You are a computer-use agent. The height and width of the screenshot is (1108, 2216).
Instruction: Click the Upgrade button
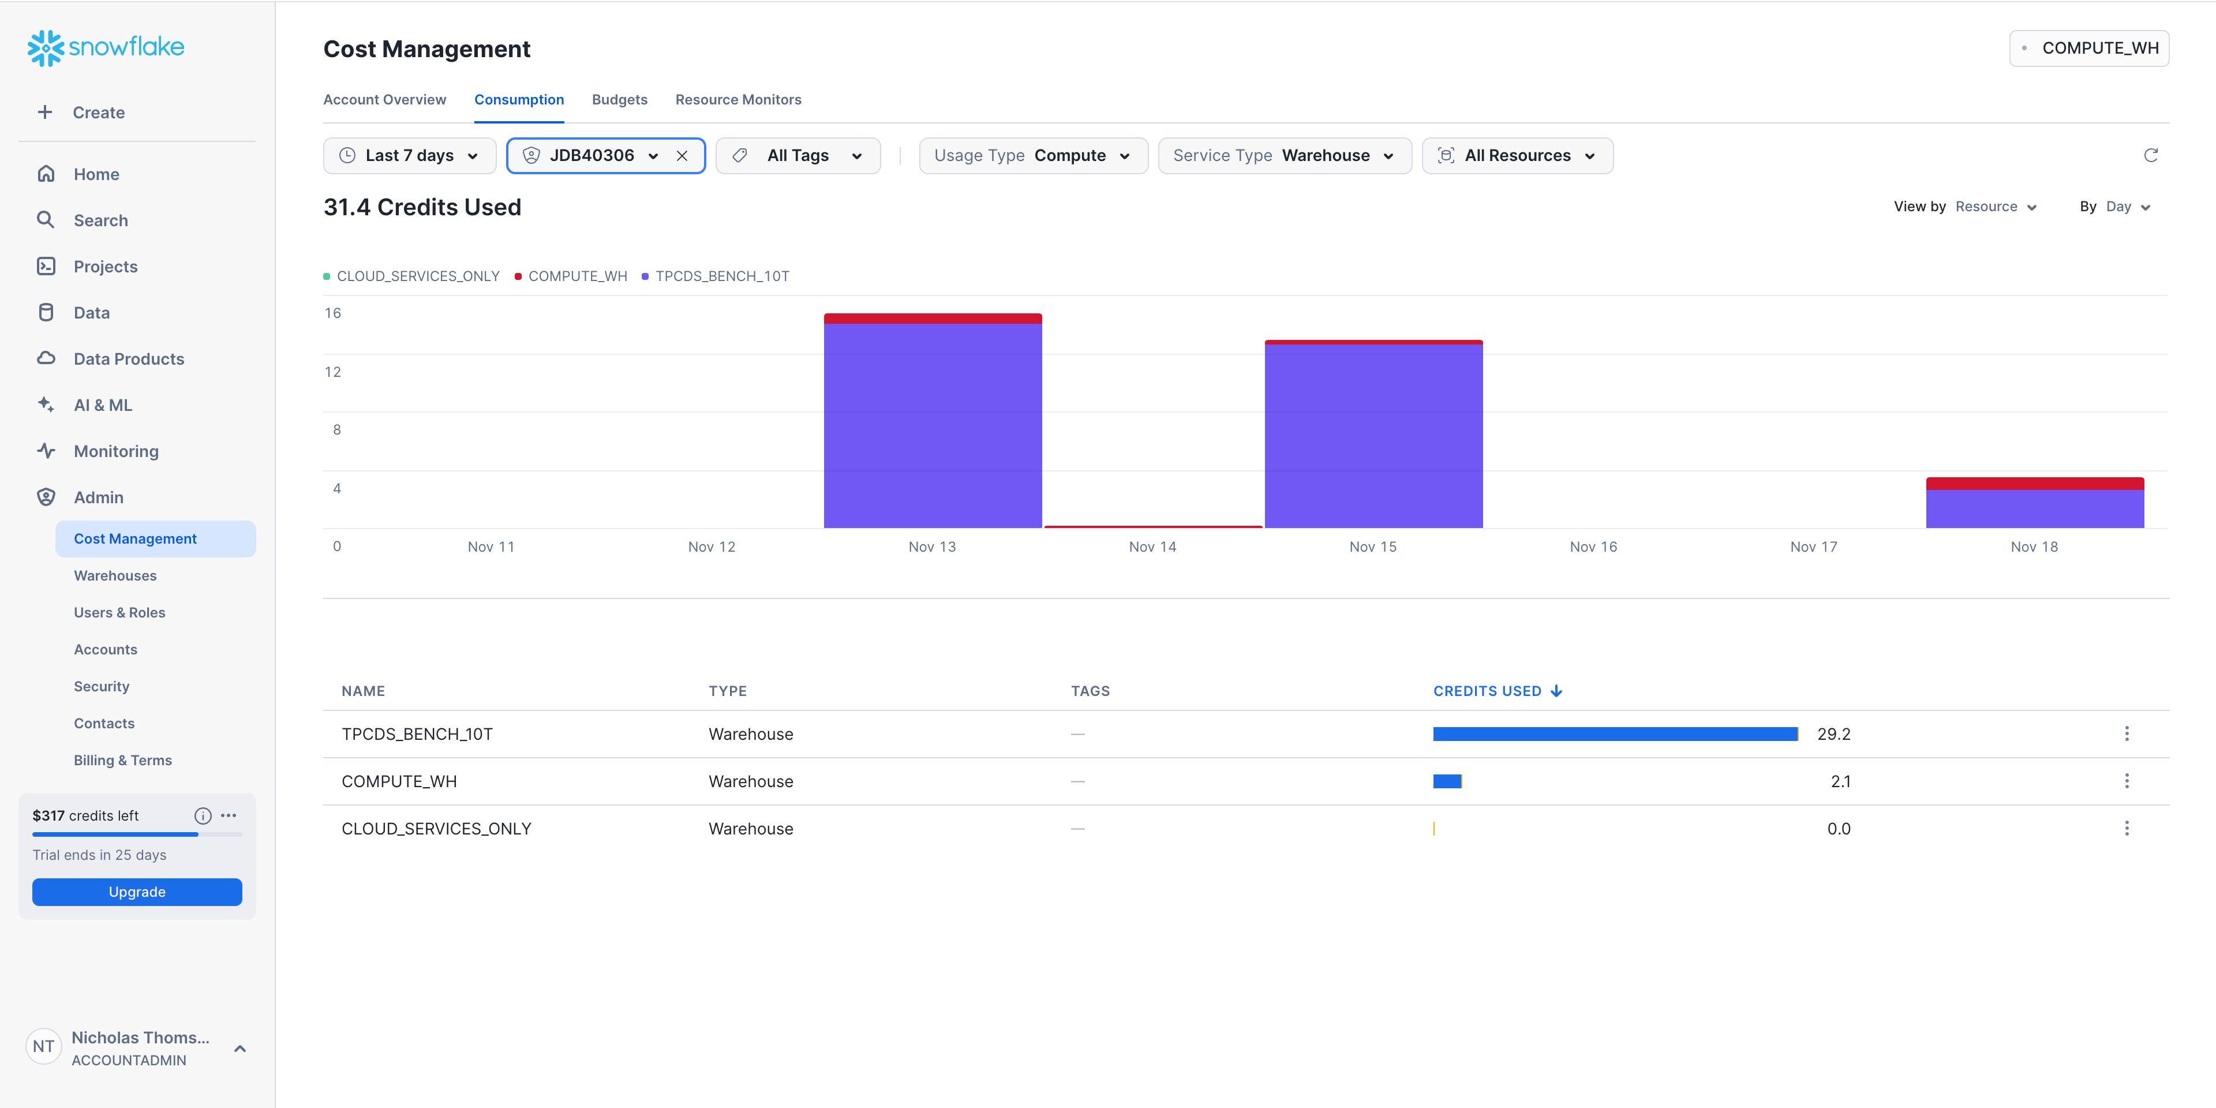click(x=137, y=891)
